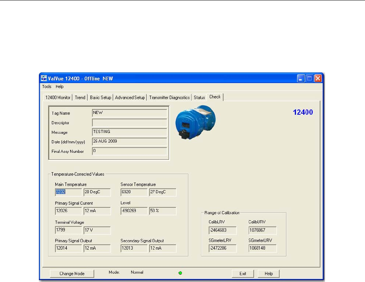Click the Date field 26 AUG 2009

click(x=129, y=142)
